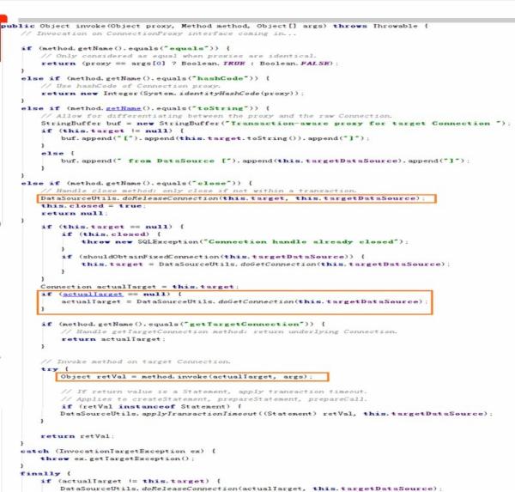
Task: Select comment 'If return value is a Statement, apply transaction timeout'
Action: click(x=213, y=392)
